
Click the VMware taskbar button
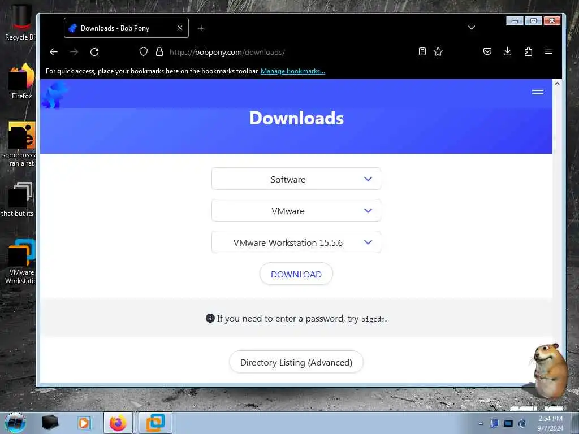click(x=155, y=423)
